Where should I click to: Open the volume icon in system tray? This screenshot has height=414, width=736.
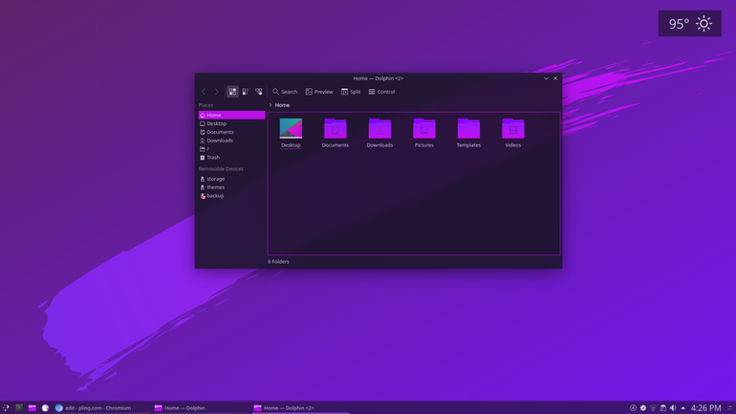click(673, 408)
